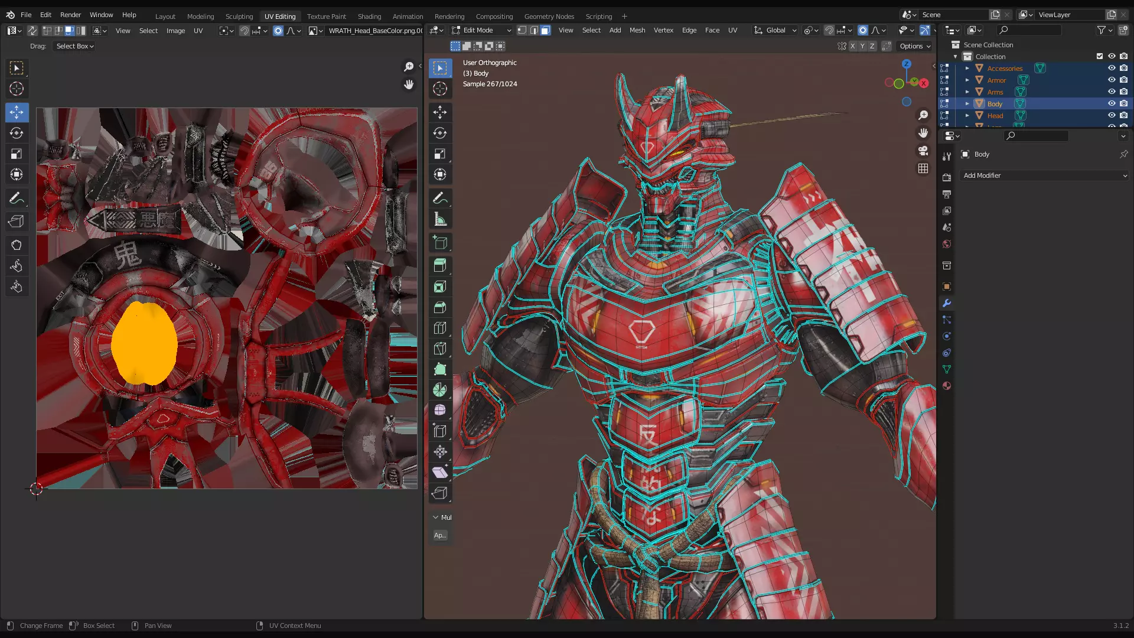Select the Annotate tool in UV editor

coord(17,198)
